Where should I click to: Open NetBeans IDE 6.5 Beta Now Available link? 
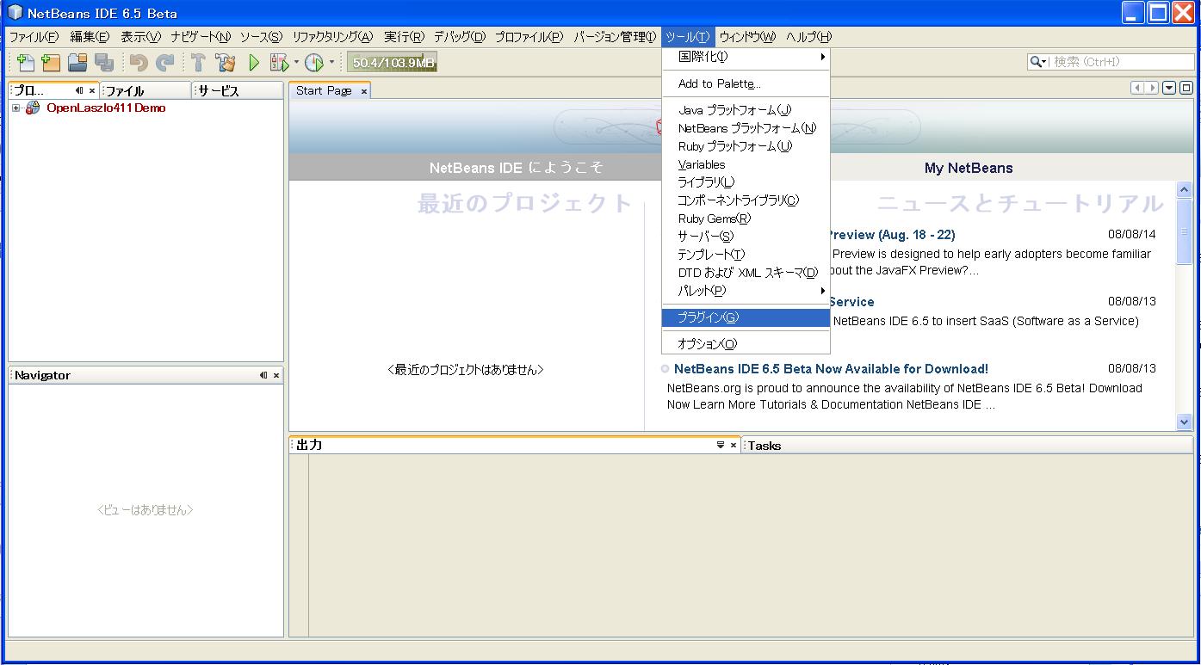click(x=831, y=369)
